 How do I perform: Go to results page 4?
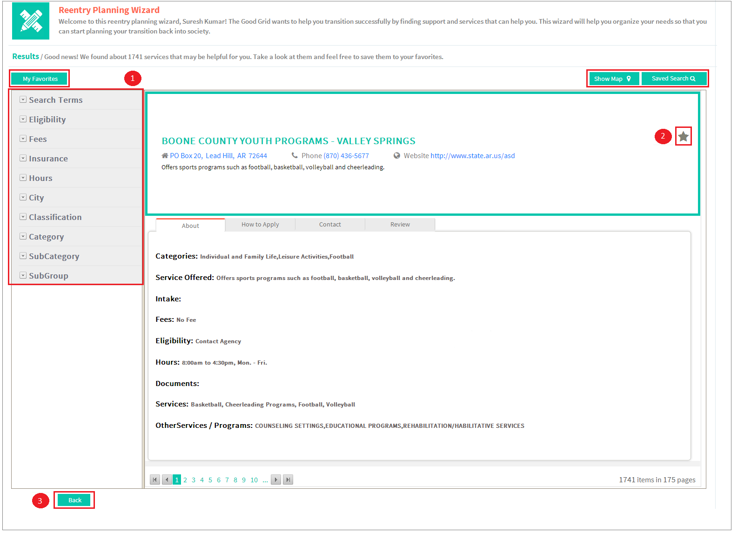(202, 480)
